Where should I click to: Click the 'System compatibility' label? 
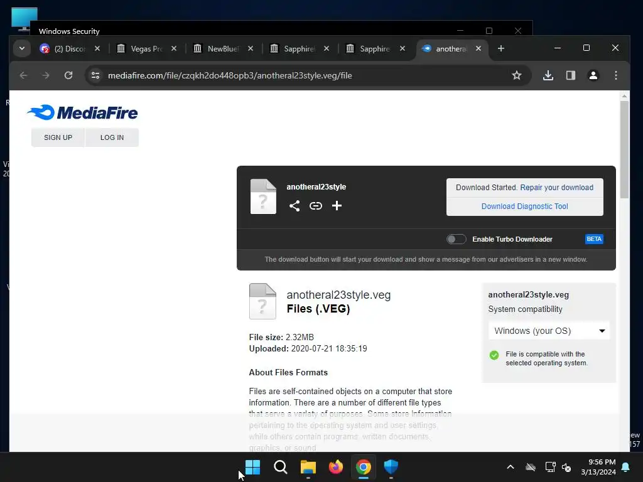pyautogui.click(x=525, y=309)
